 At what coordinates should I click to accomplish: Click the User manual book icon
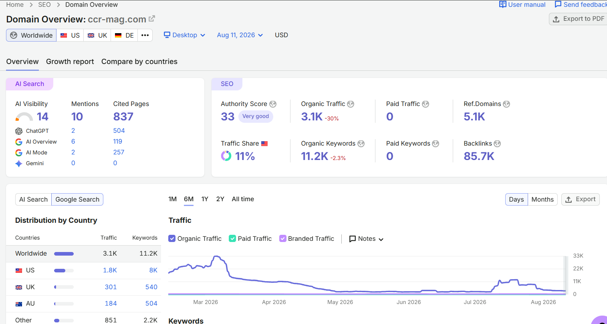click(x=503, y=4)
